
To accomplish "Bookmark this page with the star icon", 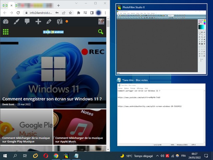I will tap(70, 13).
